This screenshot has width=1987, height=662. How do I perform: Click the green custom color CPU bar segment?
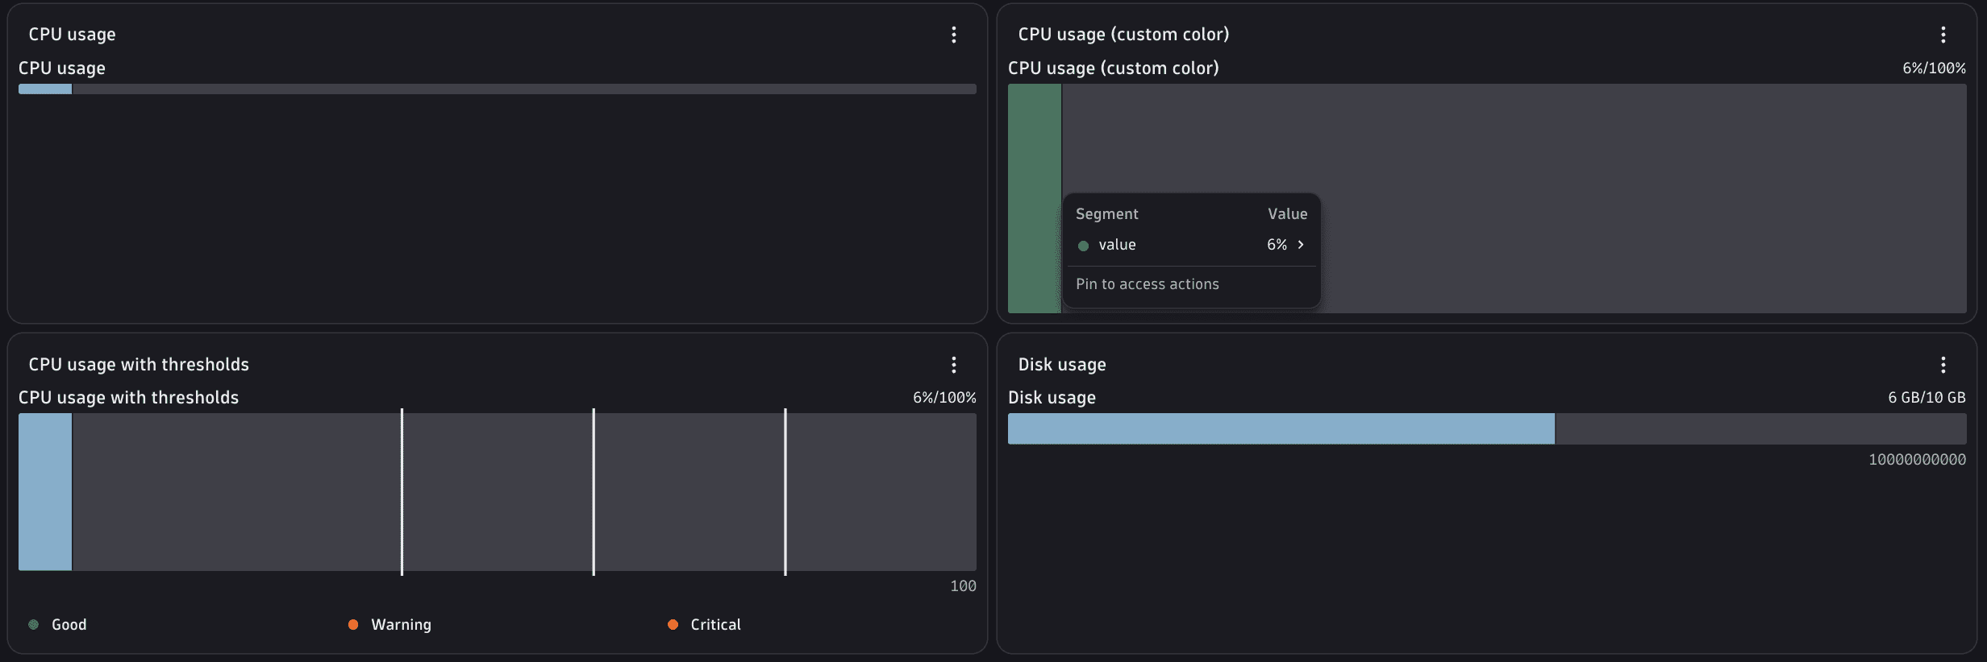[x=1035, y=198]
